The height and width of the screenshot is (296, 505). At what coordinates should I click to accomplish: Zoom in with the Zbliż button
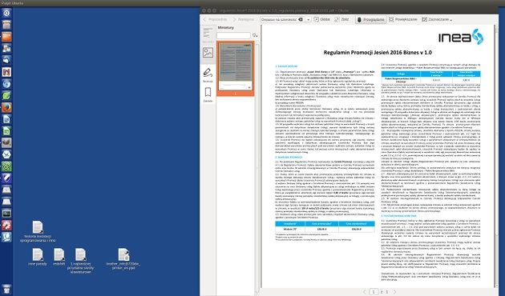[342, 20]
